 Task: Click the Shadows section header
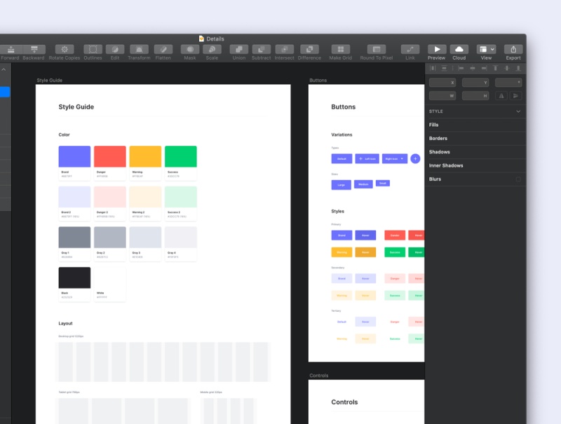coord(439,152)
